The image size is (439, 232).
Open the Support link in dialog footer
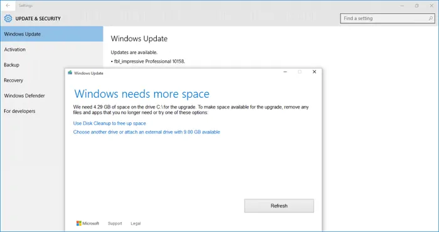pyautogui.click(x=115, y=223)
